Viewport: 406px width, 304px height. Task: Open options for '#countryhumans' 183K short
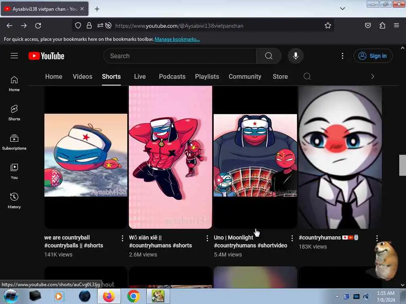tap(377, 238)
